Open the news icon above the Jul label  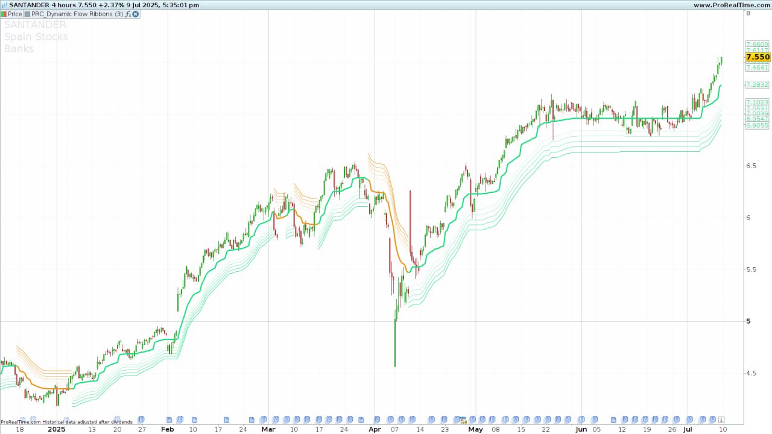689,419
